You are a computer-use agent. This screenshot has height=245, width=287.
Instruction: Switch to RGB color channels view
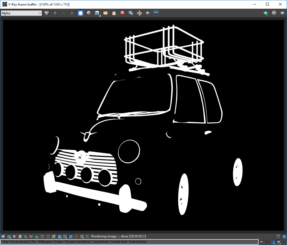tap(47, 13)
